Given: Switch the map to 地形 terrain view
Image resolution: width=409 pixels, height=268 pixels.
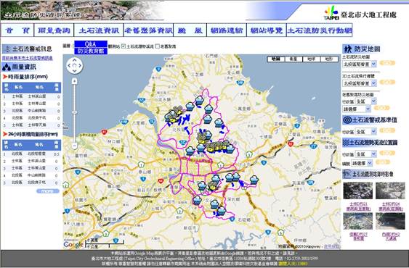Looking at the screenshot, I should click(329, 59).
